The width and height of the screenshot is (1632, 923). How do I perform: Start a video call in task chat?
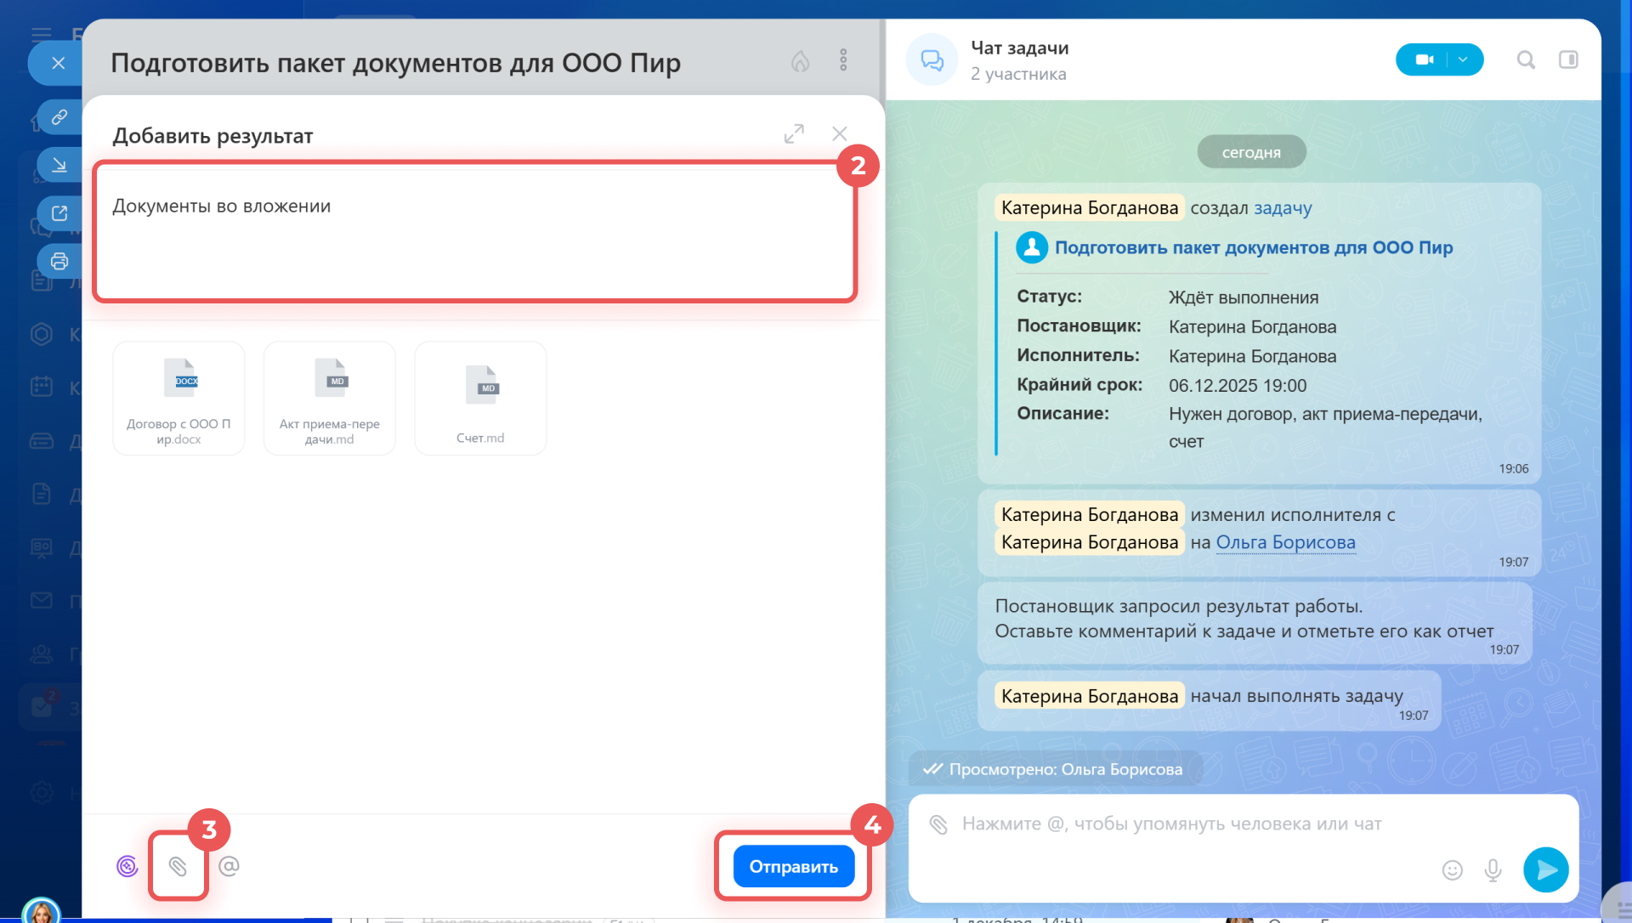[x=1424, y=59]
